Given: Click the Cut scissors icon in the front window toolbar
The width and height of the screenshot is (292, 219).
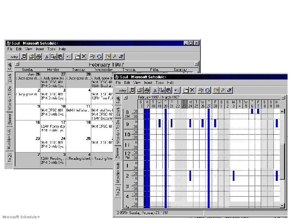Looking at the screenshot, I should [x=155, y=90].
